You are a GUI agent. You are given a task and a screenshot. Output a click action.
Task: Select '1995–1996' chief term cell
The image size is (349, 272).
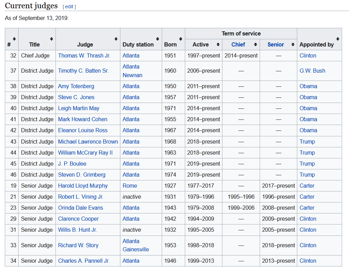[x=241, y=197]
